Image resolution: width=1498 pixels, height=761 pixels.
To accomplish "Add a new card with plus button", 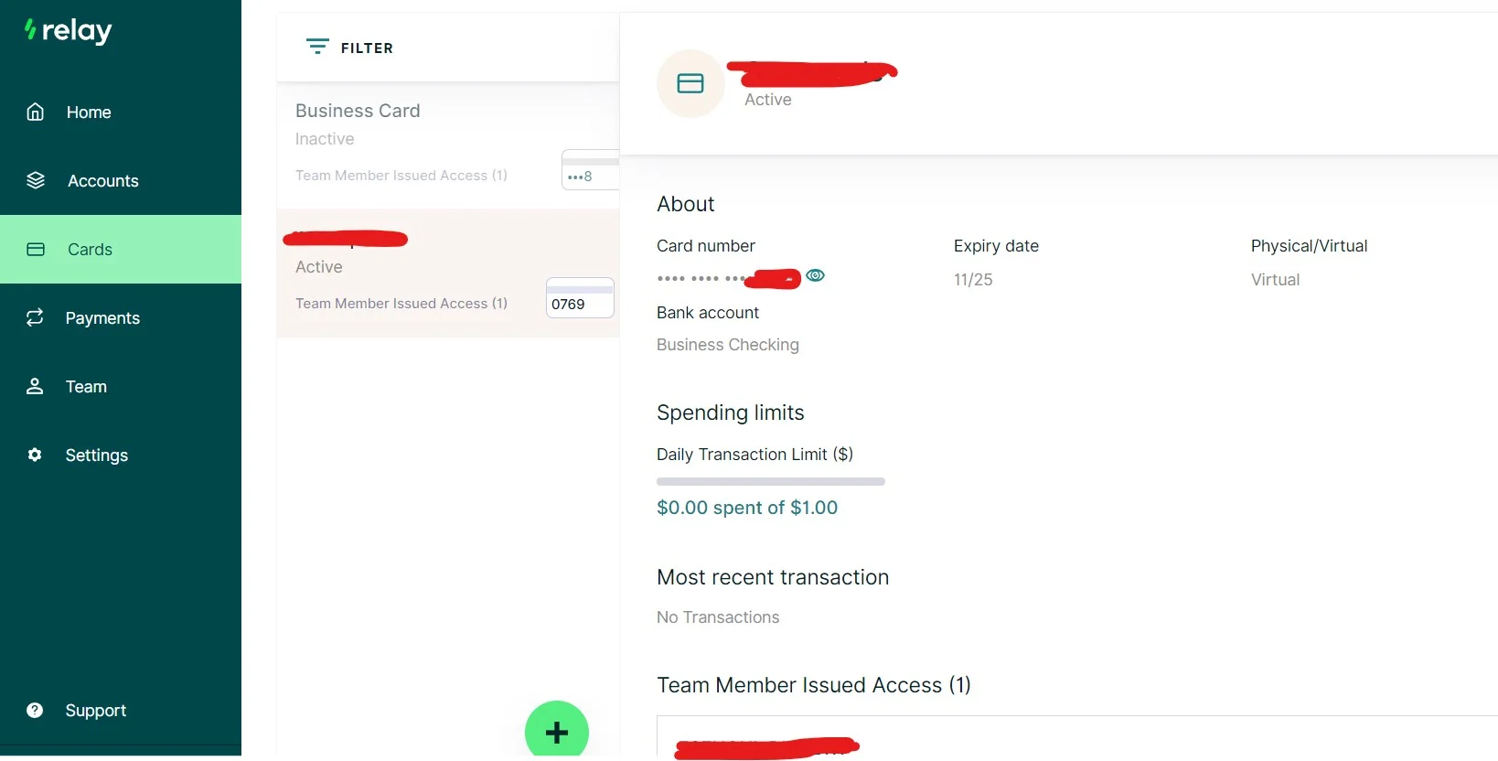I will (556, 732).
